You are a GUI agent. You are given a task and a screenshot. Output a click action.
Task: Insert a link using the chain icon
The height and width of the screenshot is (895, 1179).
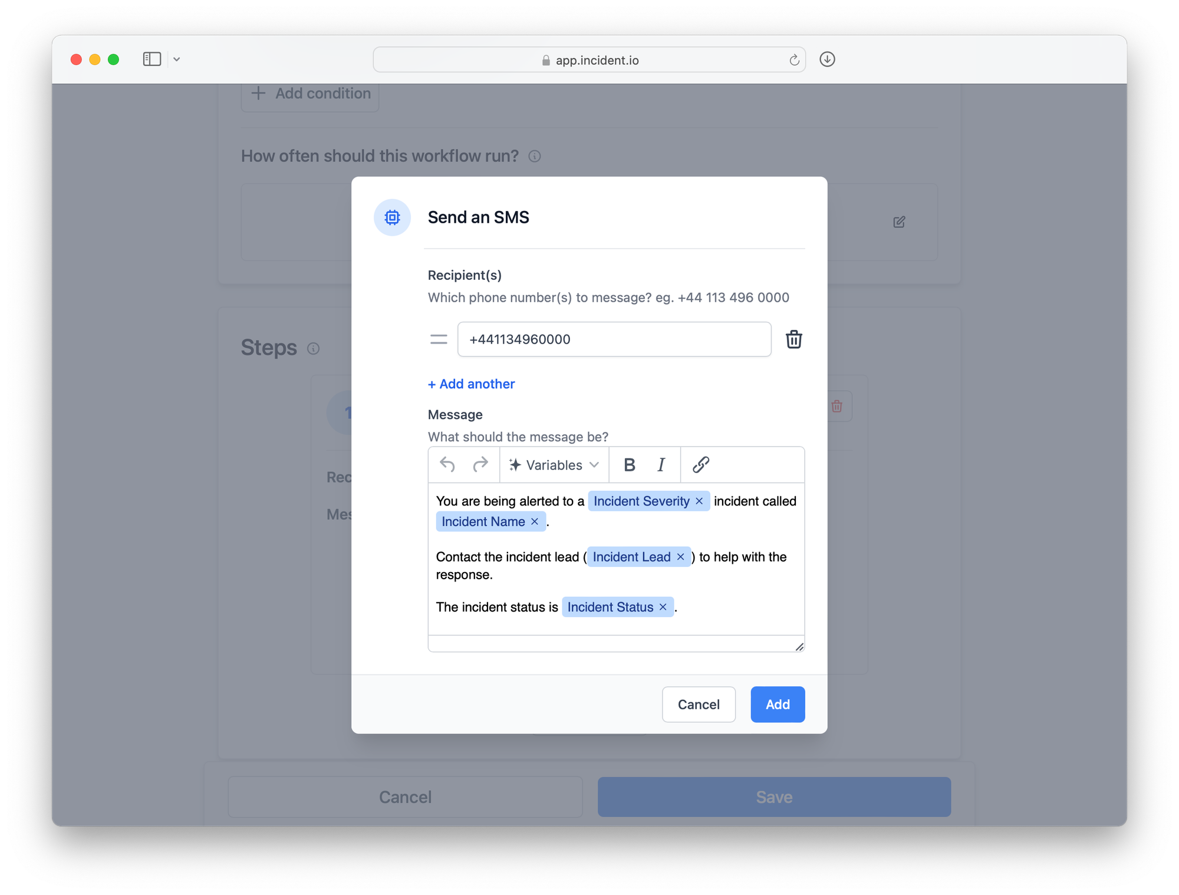tap(700, 465)
